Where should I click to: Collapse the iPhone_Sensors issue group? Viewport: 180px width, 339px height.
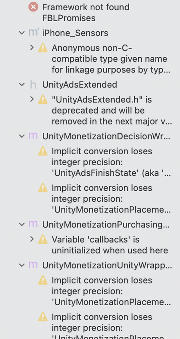point(22,33)
